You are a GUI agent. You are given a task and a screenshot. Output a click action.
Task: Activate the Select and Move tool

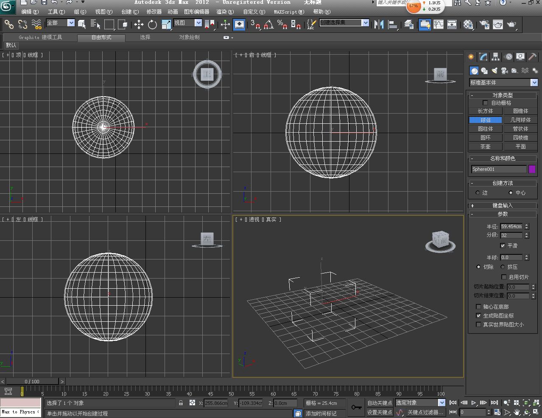coord(139,25)
